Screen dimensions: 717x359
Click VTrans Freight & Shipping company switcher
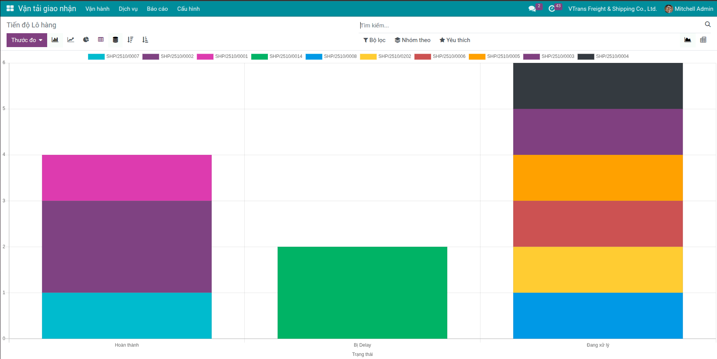coord(612,8)
